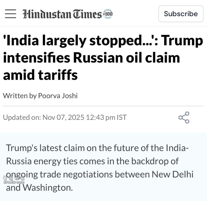Open author Poorva Joshi's profile link
This screenshot has height=201, width=207.
[58, 96]
